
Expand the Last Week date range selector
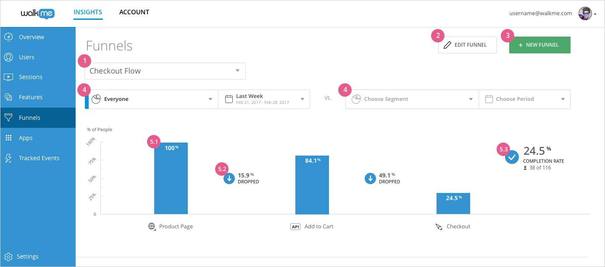pos(264,99)
